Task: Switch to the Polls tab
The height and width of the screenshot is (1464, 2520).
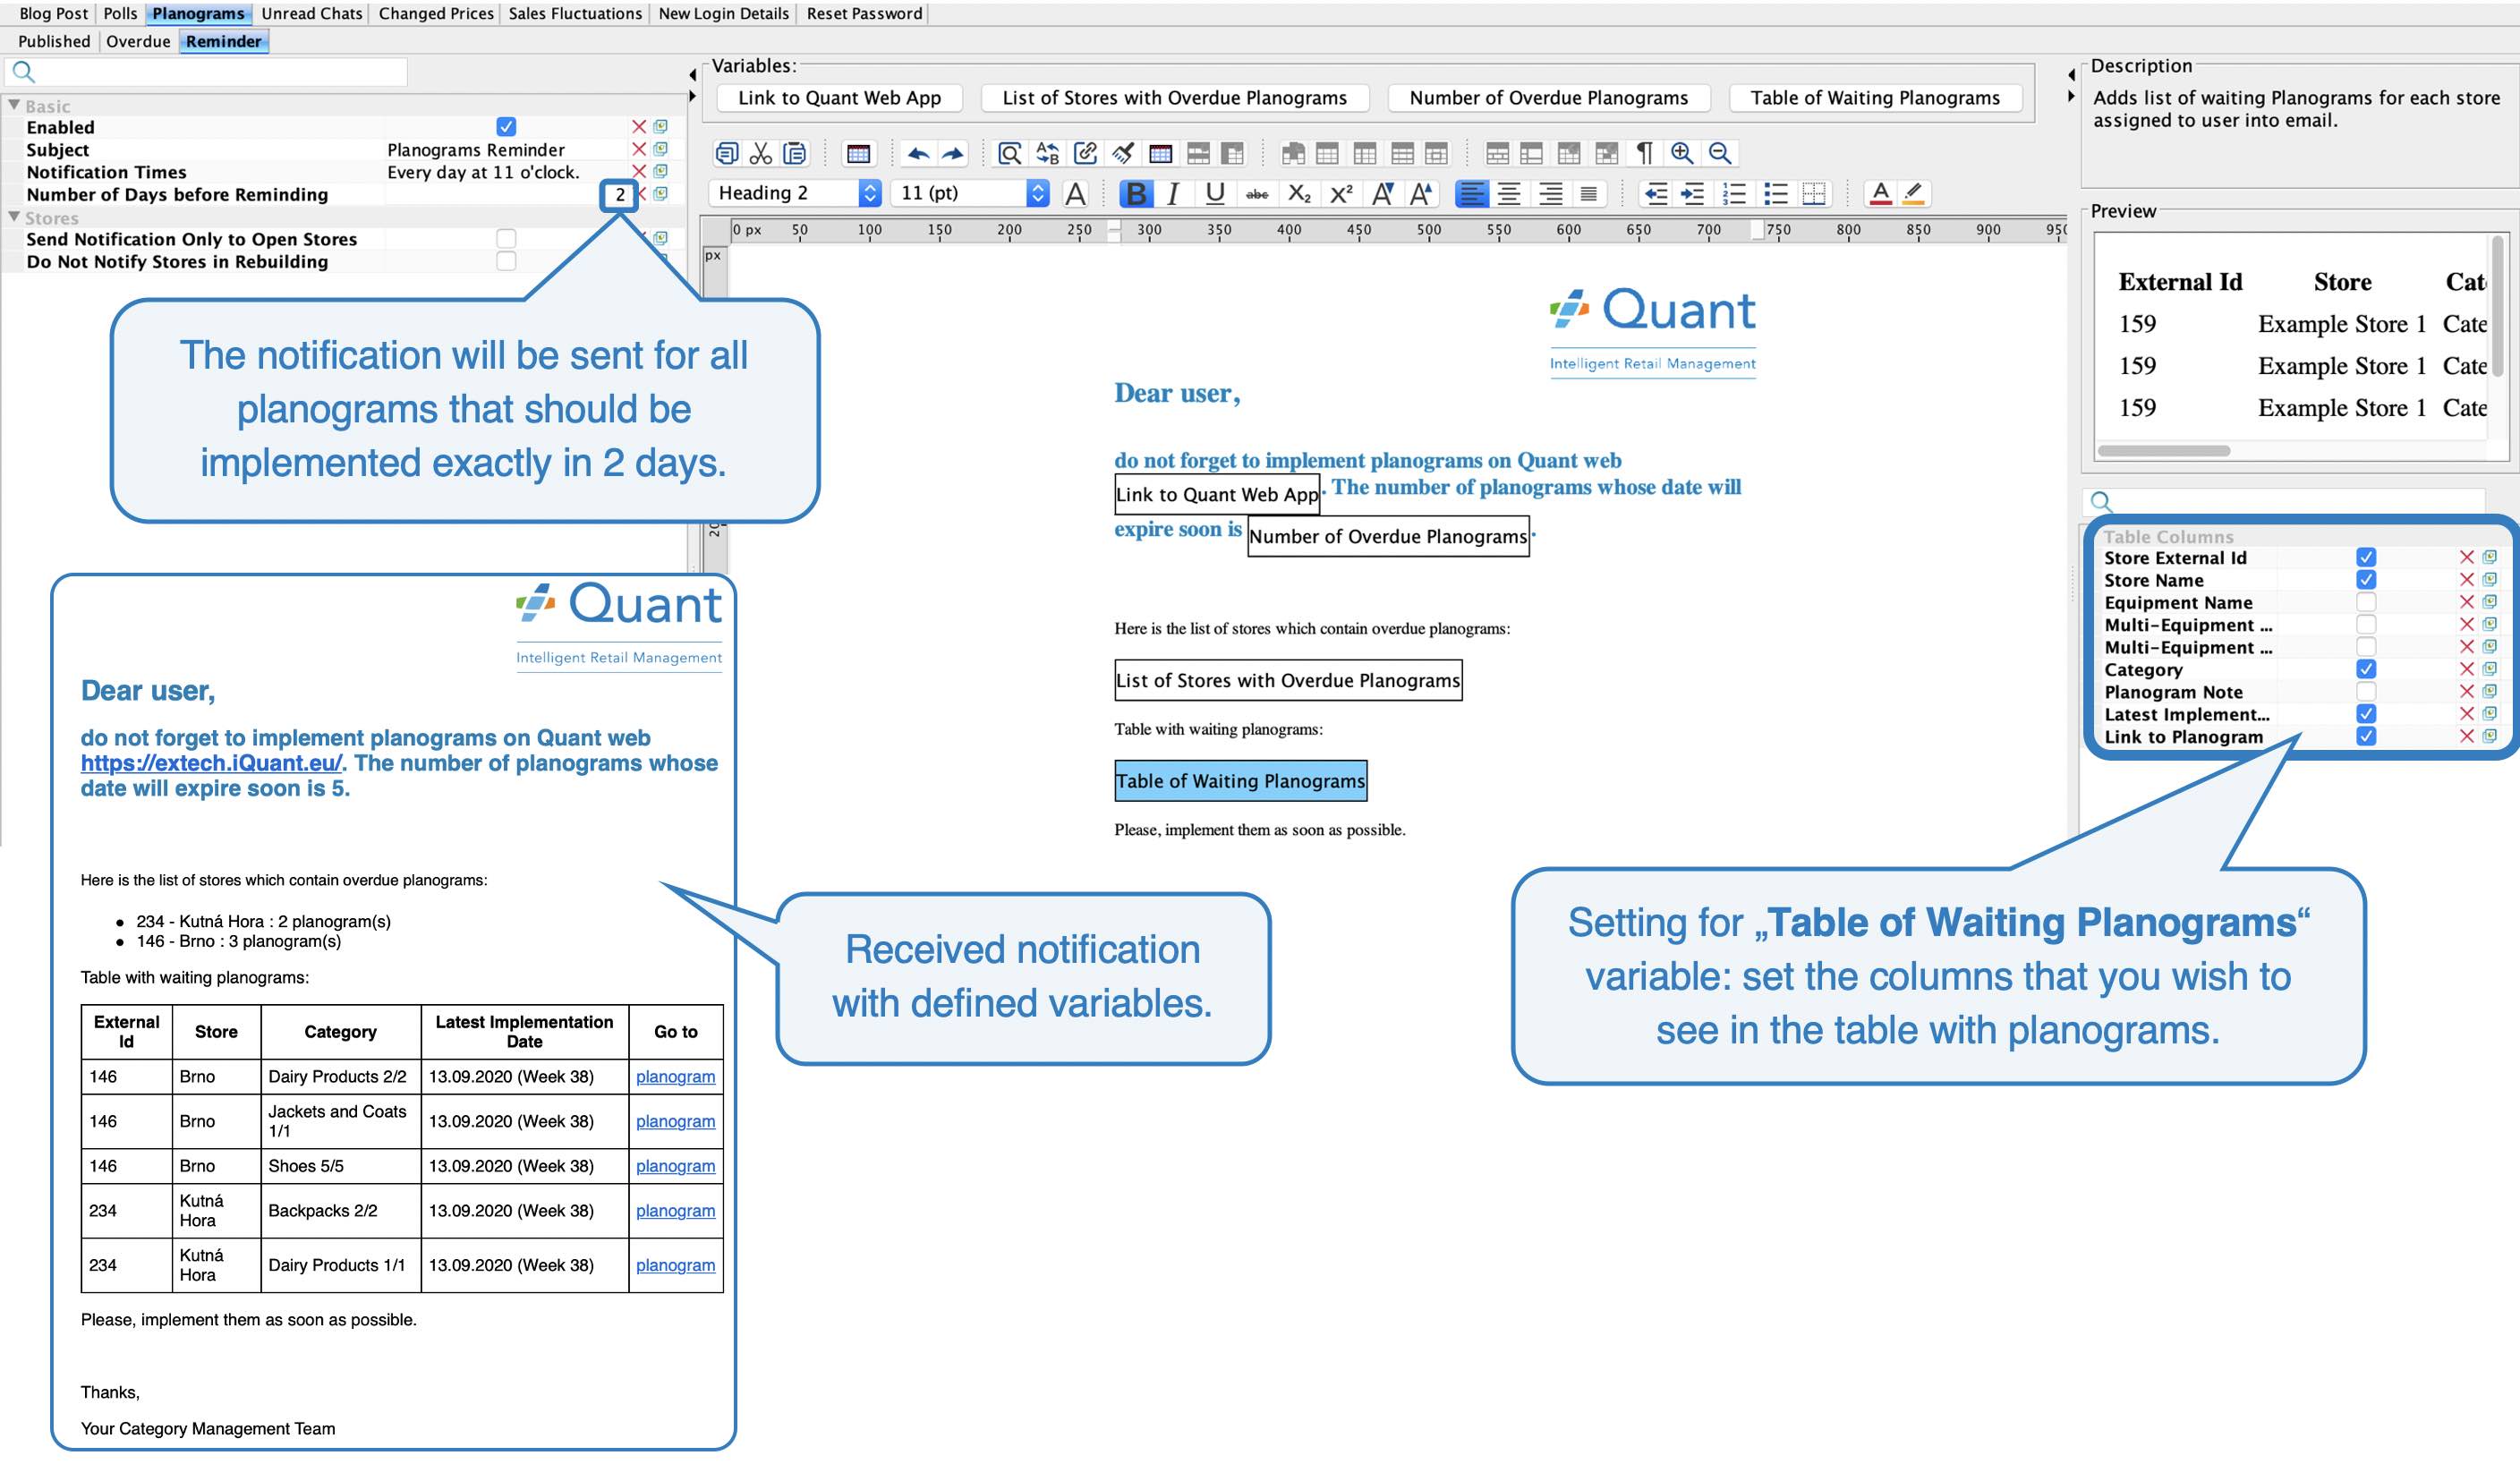Action: click(x=121, y=13)
